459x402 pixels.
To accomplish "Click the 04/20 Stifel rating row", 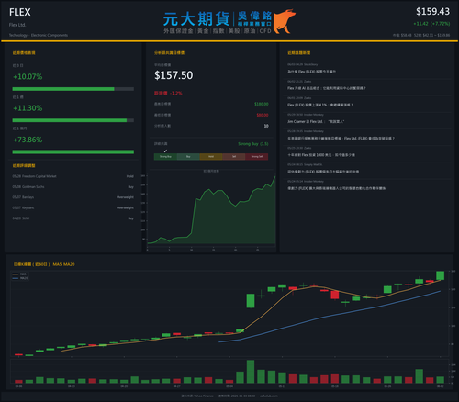I will (x=73, y=218).
